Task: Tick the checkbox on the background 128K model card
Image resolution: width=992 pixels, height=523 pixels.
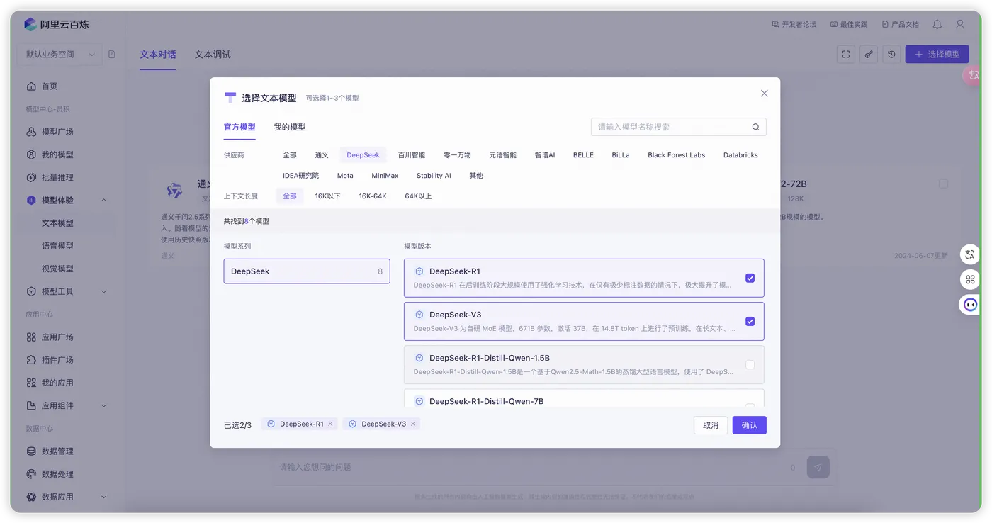Action: pyautogui.click(x=943, y=184)
